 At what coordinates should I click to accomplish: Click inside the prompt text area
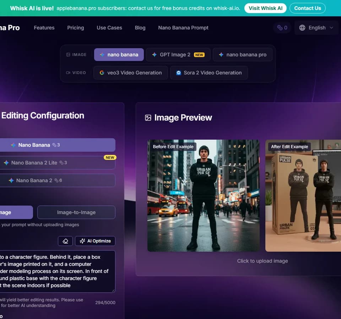click(x=58, y=271)
